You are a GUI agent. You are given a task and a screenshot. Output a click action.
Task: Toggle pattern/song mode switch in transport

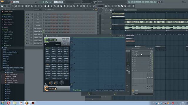(x=2, y=1)
